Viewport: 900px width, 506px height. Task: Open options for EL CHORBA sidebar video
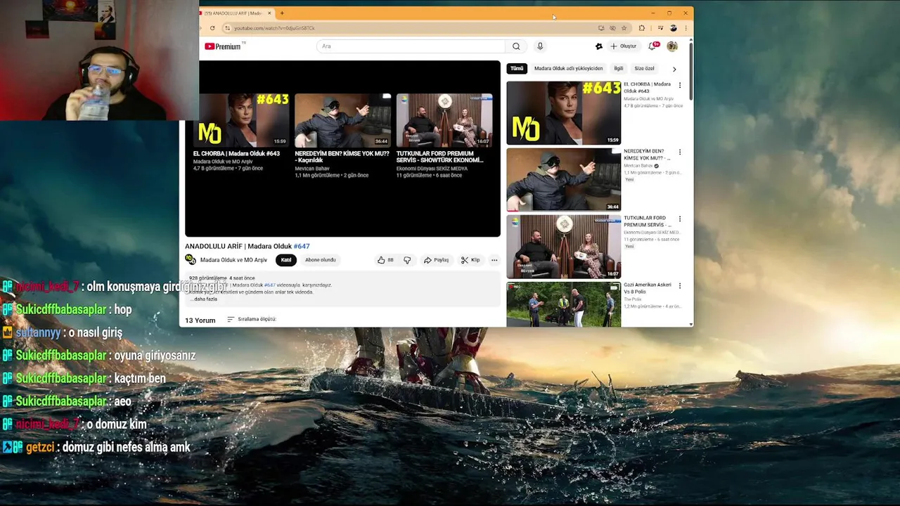coord(680,85)
